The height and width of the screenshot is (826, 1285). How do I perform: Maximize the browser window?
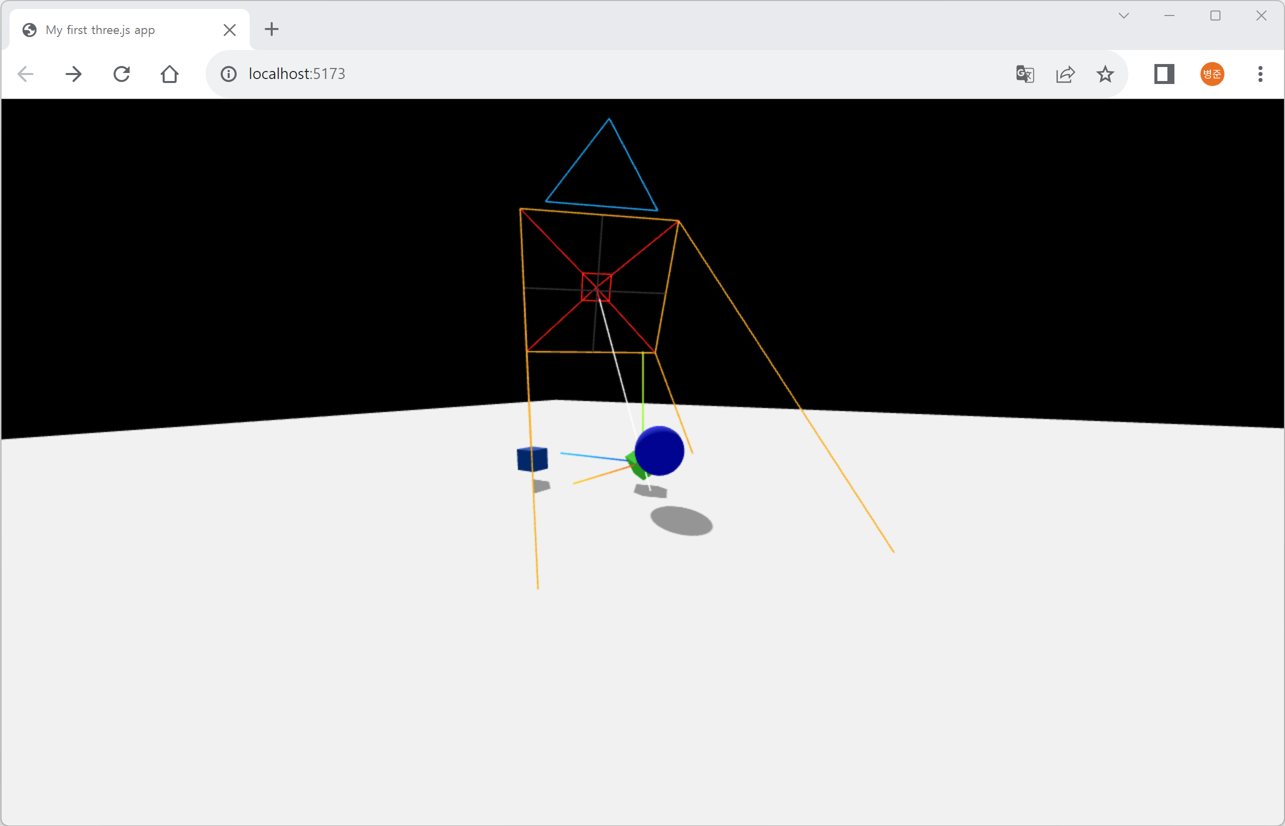1215,16
